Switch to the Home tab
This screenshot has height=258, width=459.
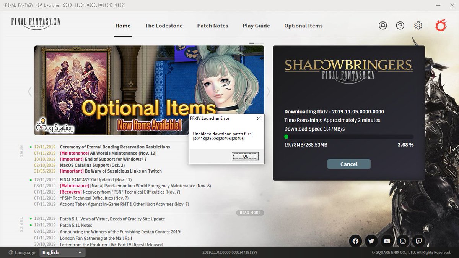[123, 26]
